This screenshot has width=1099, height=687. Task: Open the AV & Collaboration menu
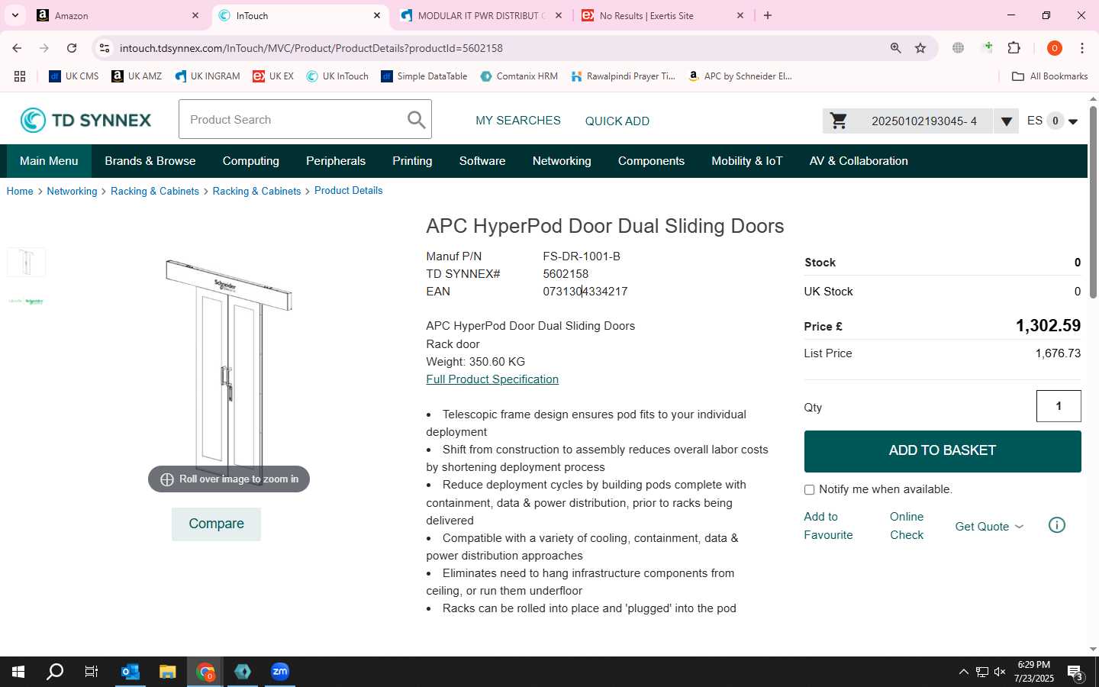(x=859, y=161)
